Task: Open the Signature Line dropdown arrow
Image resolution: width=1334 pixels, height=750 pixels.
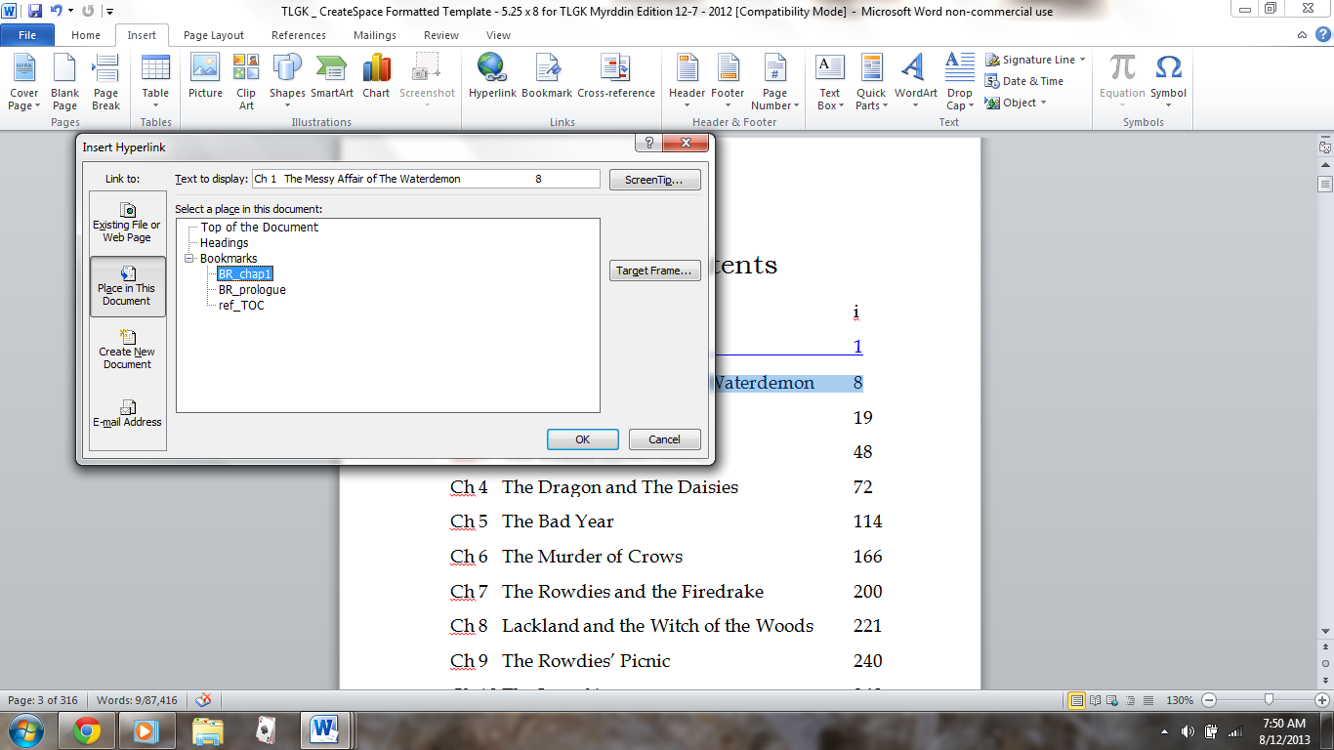Action: point(1082,60)
